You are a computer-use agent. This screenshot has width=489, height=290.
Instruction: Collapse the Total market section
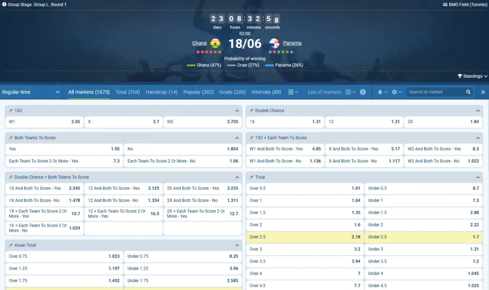tap(478, 177)
